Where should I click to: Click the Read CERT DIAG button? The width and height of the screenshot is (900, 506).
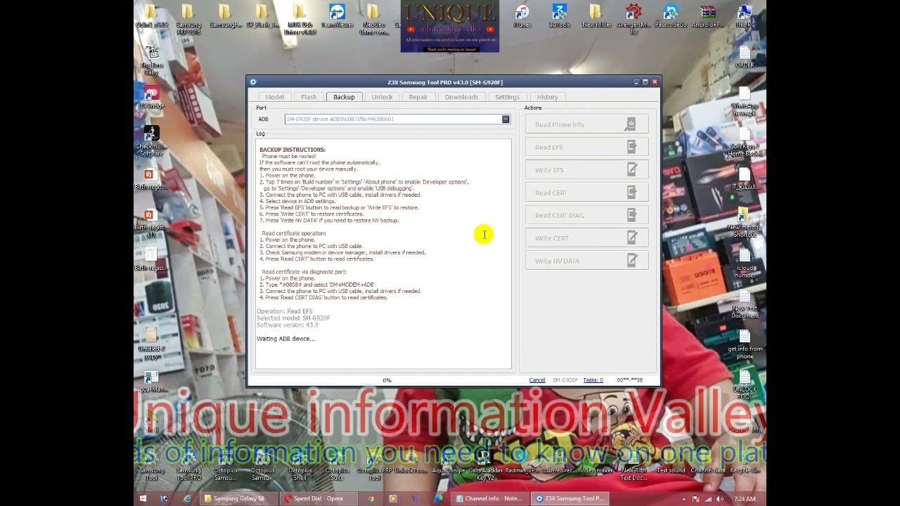tap(586, 215)
